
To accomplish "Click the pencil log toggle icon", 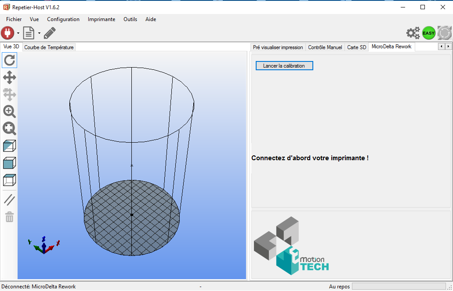I will coord(50,33).
